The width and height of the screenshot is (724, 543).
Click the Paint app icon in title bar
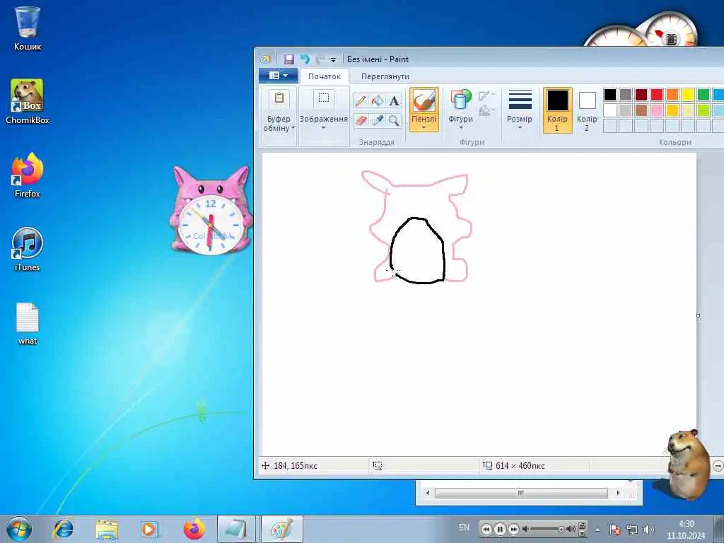pos(266,59)
